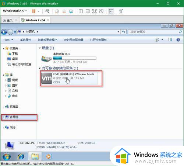
Task: Open Explorer help icon
Action: click(x=178, y=40)
